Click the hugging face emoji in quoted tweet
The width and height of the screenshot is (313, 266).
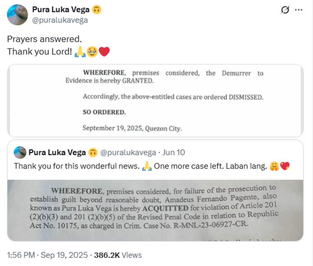274,166
